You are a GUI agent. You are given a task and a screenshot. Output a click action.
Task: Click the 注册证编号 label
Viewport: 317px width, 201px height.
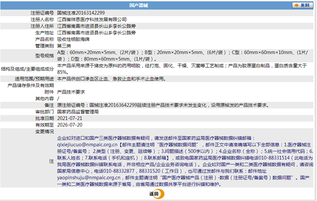[42, 13]
